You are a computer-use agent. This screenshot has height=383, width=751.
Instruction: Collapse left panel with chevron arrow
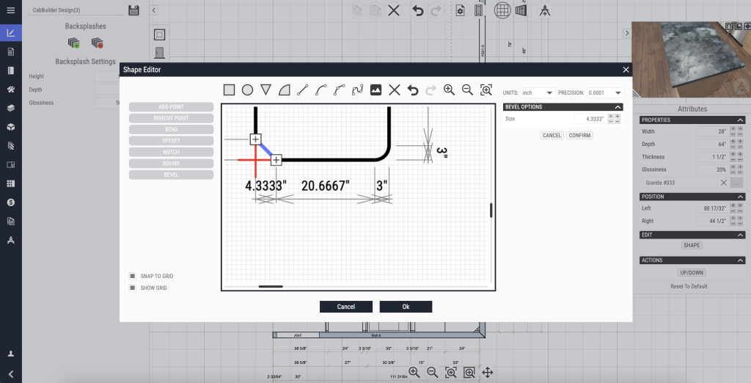(153, 10)
